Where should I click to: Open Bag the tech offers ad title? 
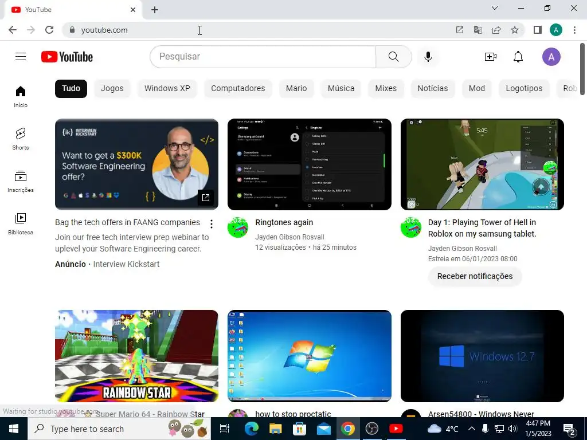(127, 222)
